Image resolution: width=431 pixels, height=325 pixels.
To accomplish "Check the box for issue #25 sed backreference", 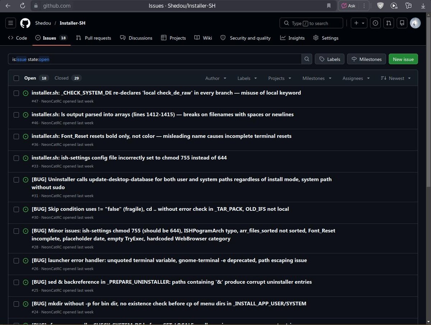I will coord(16,282).
